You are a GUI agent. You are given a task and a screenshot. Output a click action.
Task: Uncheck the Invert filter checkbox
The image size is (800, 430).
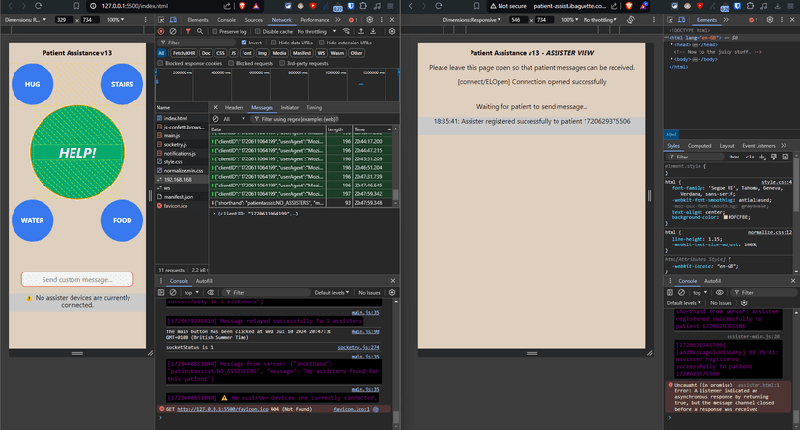tap(243, 43)
